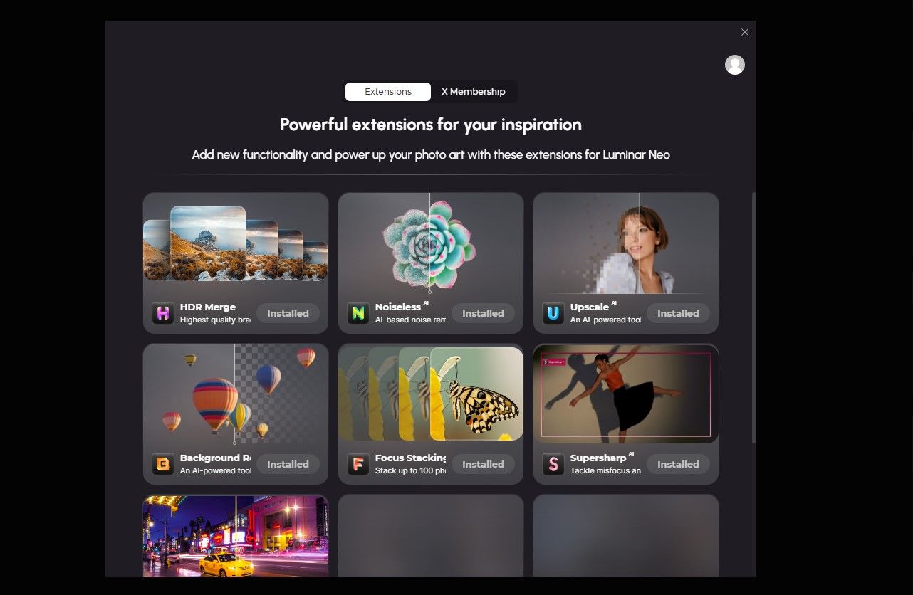Open the succulent Noiseless preview image

click(x=430, y=243)
